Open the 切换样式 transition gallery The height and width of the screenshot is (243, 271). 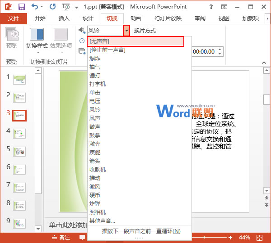pos(37,40)
